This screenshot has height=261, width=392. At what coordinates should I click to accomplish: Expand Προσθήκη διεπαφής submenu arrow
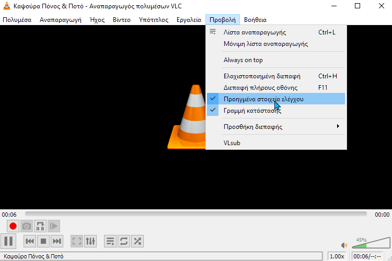338,126
